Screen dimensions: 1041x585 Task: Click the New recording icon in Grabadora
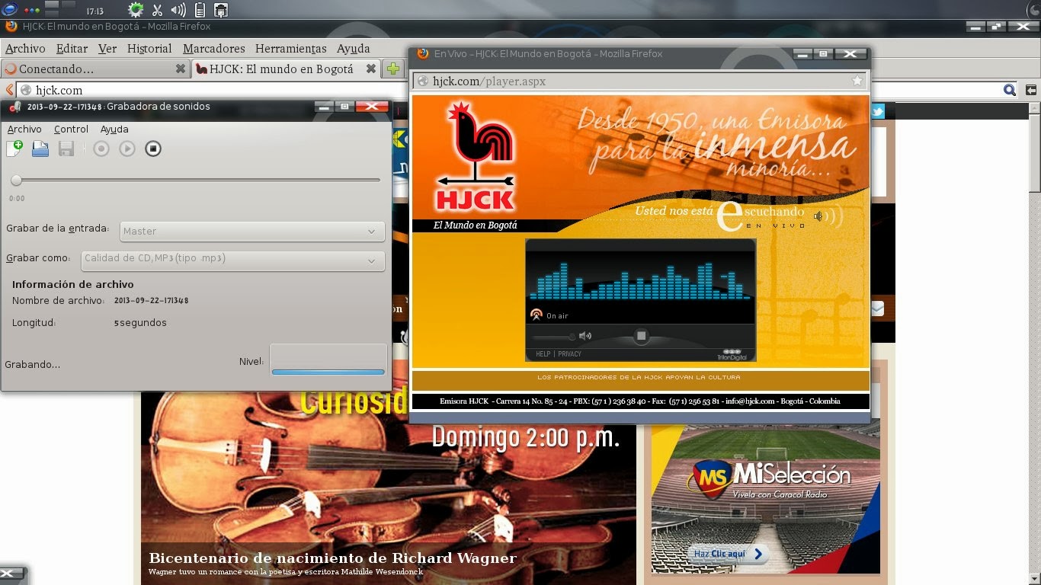[14, 149]
